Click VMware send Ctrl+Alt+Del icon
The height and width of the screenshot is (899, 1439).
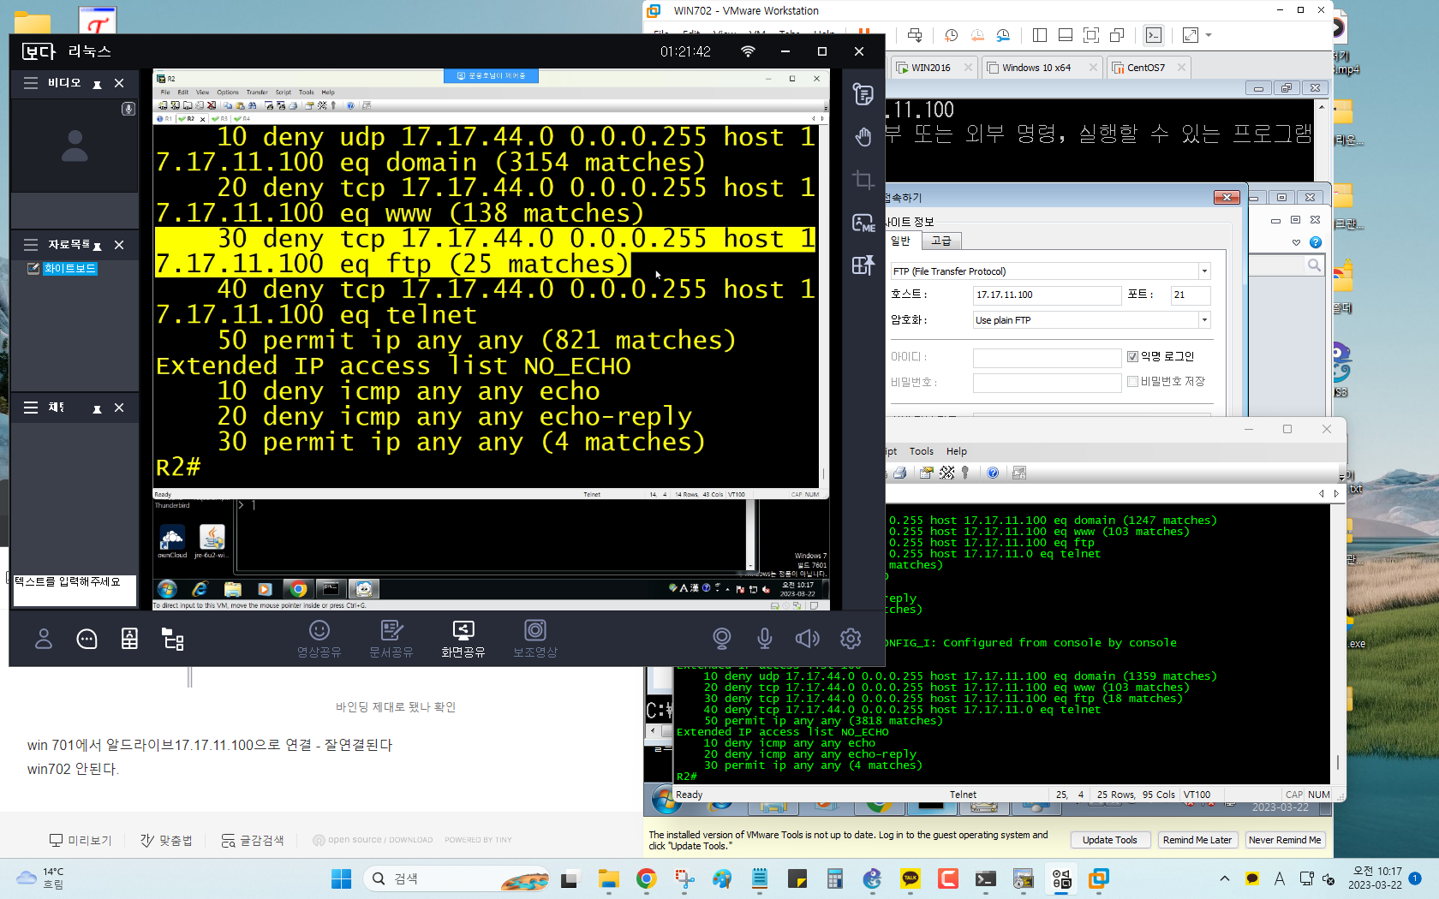click(x=915, y=35)
